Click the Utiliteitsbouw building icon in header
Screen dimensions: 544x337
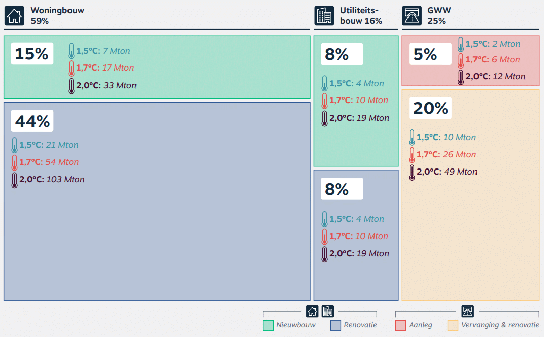(324, 16)
